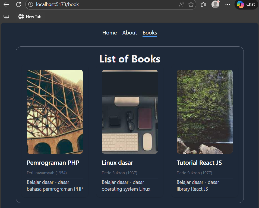Open the New Tab bookmark
Viewport: 259px width, 208px height.
pos(30,17)
